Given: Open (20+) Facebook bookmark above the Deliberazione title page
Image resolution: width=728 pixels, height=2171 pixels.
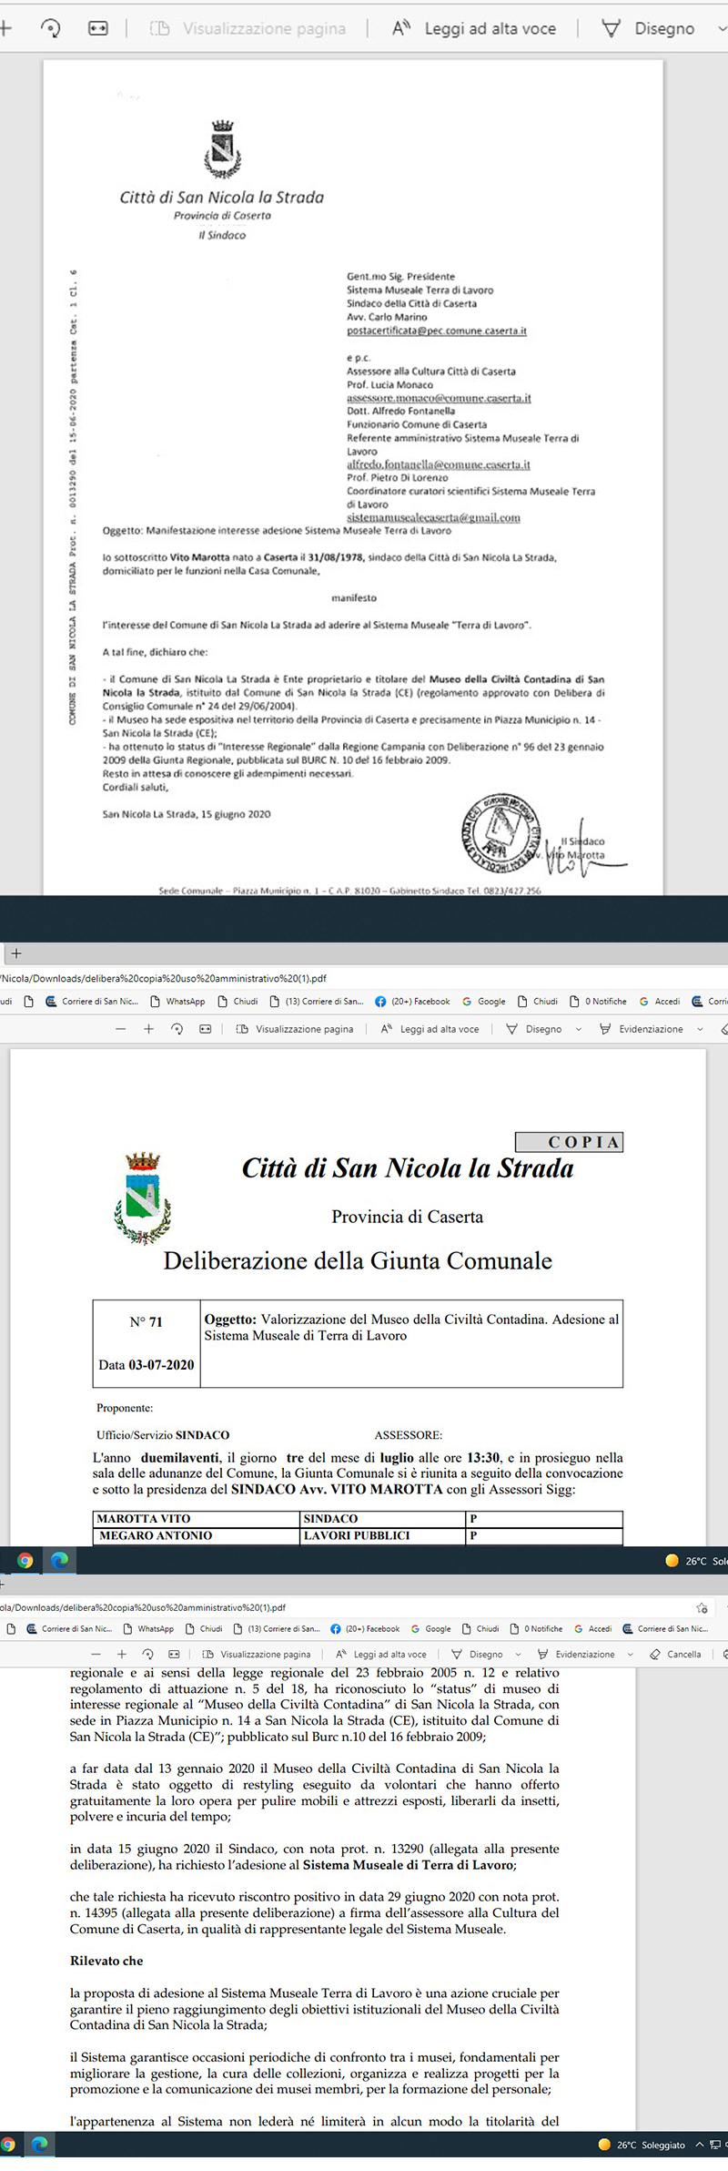Looking at the screenshot, I should pos(412,1001).
